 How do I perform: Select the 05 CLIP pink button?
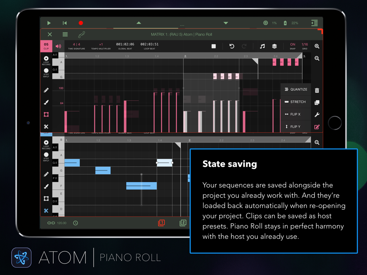click(46, 46)
